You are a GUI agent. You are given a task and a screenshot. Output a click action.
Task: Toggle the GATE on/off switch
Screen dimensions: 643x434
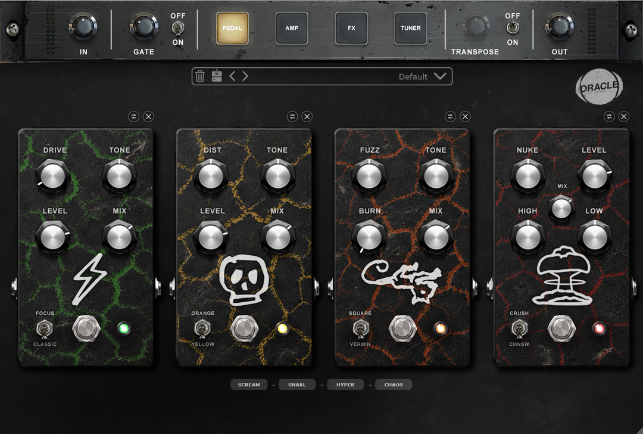[x=177, y=29]
